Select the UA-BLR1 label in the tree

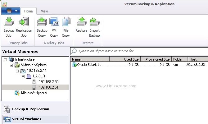40,76
